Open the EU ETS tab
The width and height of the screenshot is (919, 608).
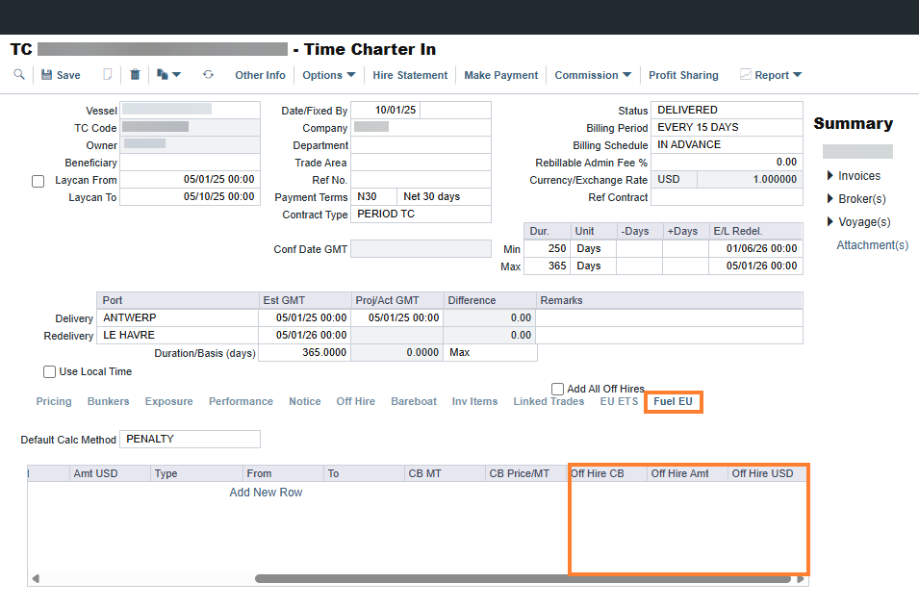619,401
